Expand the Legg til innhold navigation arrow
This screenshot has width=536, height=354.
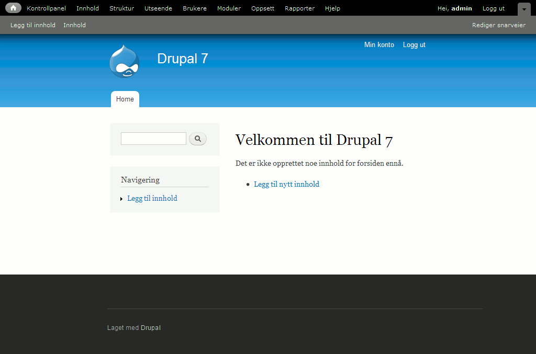point(121,199)
